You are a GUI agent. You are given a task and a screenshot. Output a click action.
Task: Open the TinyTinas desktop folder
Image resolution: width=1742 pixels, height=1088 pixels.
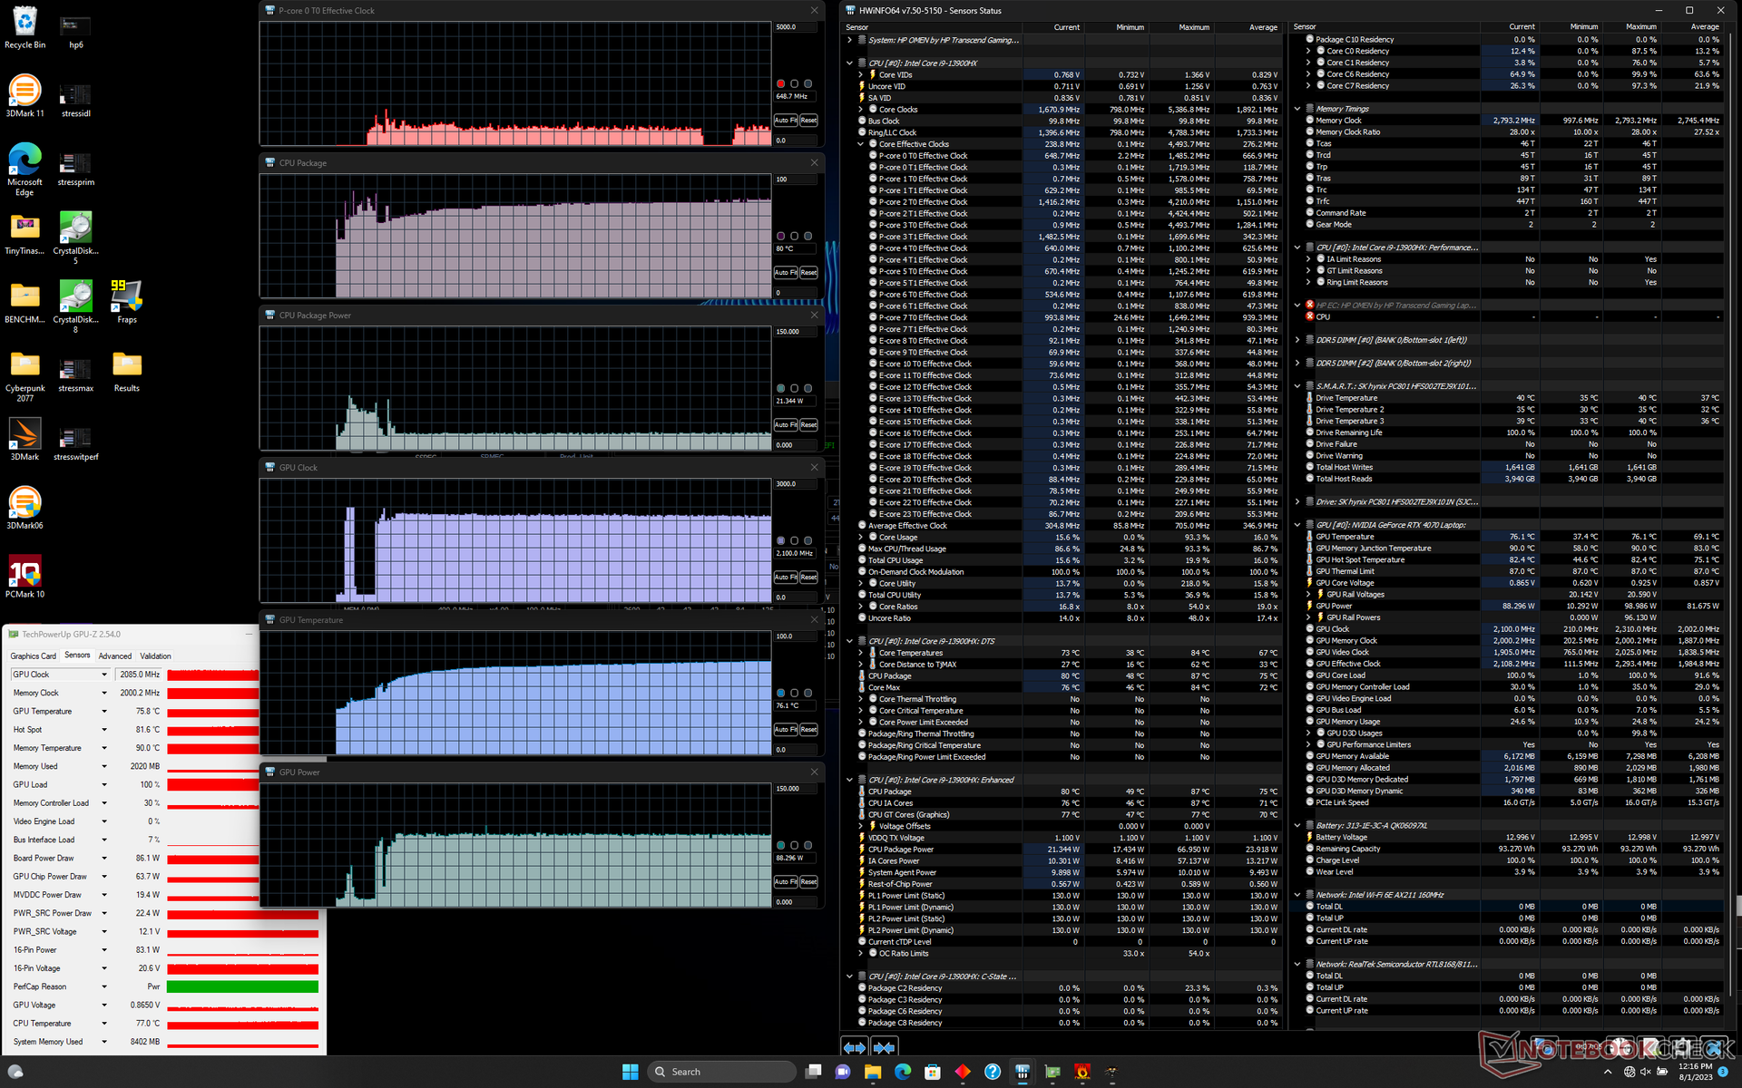click(24, 234)
